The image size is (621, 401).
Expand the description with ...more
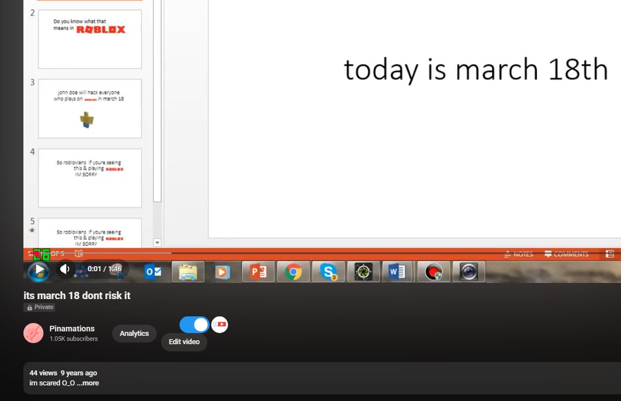point(88,383)
